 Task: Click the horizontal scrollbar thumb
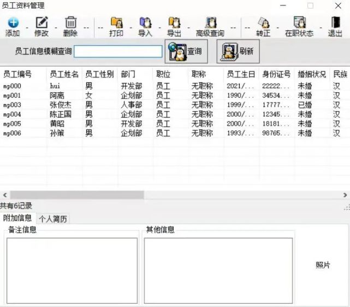point(77,195)
